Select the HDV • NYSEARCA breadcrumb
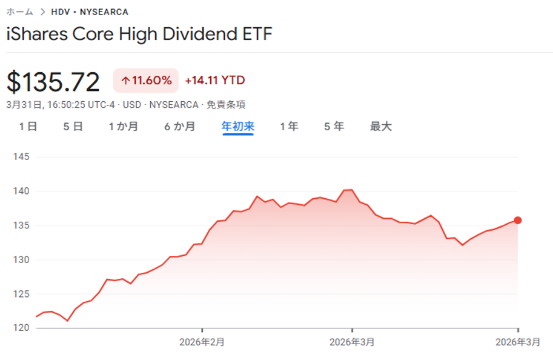Image resolution: width=553 pixels, height=360 pixels. 90,12
